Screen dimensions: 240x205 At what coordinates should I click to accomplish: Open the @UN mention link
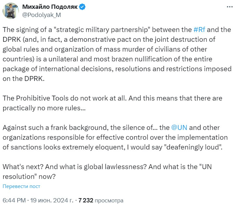179,128
